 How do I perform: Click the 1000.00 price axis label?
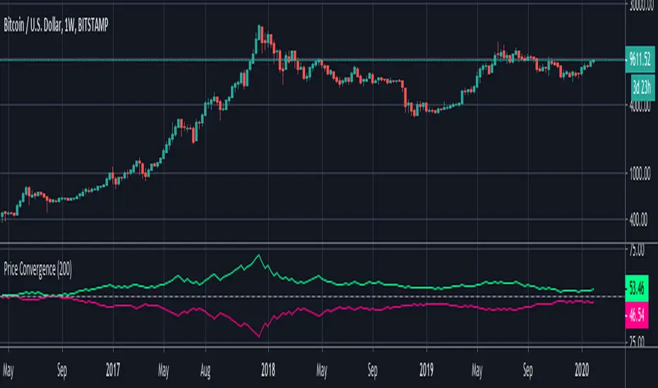[x=640, y=174]
